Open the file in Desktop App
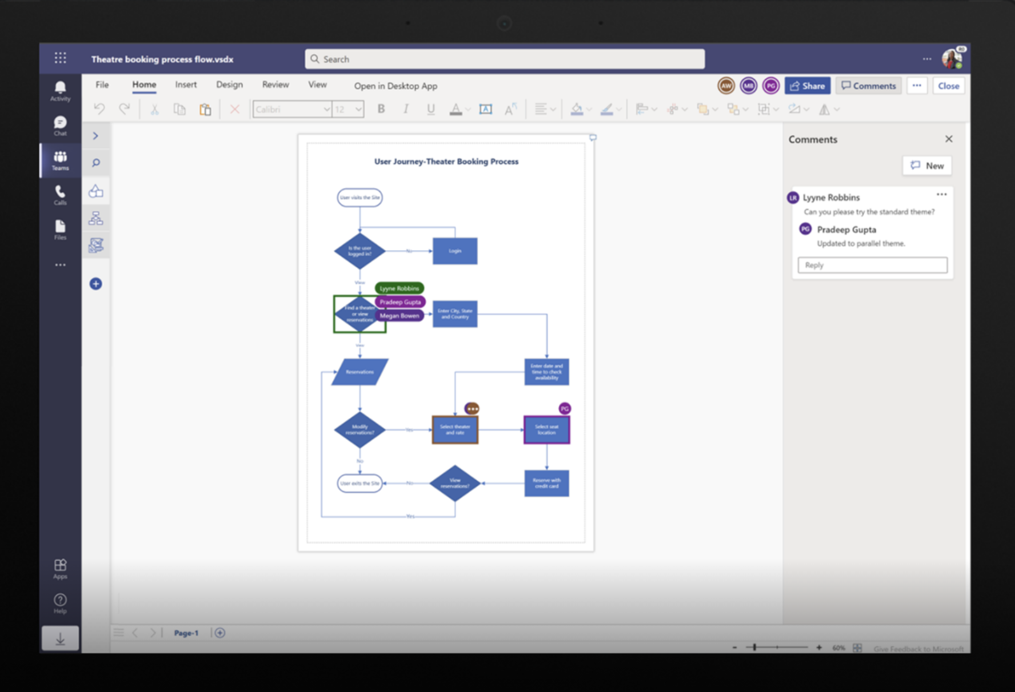This screenshot has width=1015, height=692. pyautogui.click(x=395, y=86)
